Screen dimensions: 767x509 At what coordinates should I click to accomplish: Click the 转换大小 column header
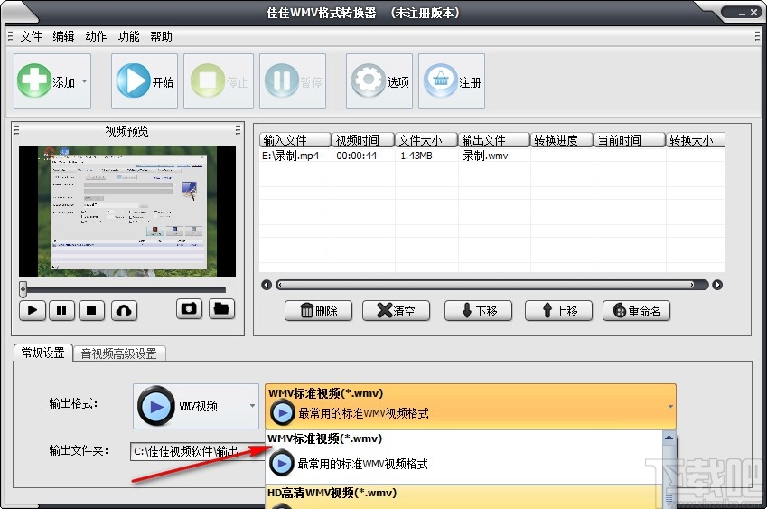695,140
